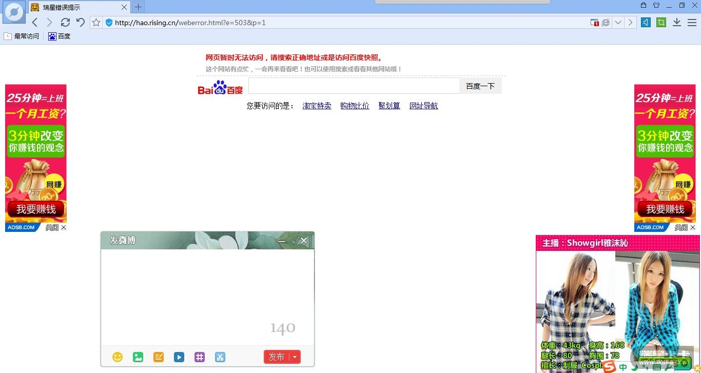Click the blue security shield in address bar
Image resolution: width=701 pixels, height=373 pixels.
point(109,23)
